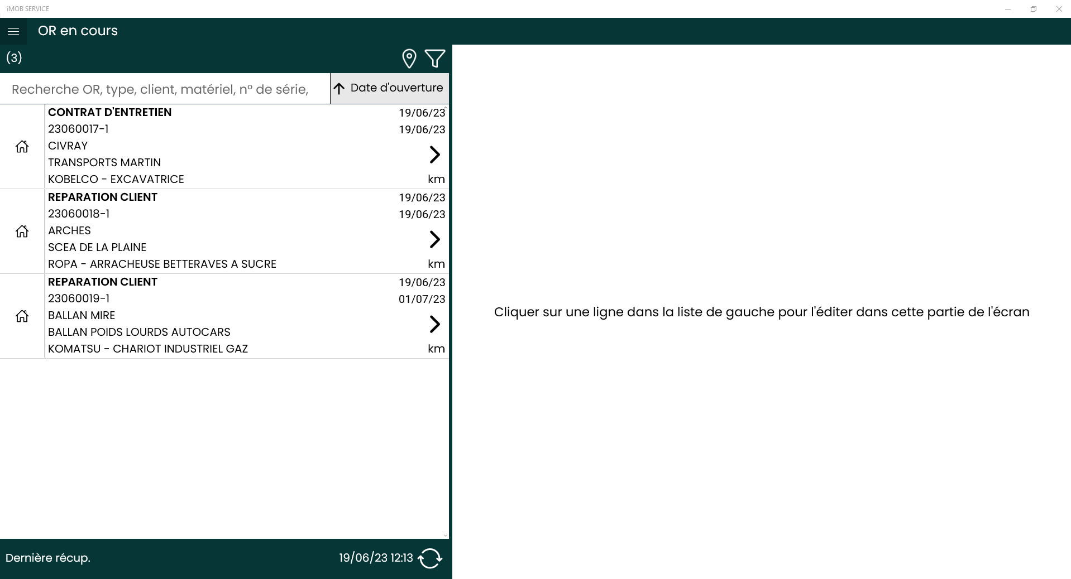This screenshot has width=1071, height=579.
Task: Click BALLAN MIRE location text
Action: click(82, 315)
